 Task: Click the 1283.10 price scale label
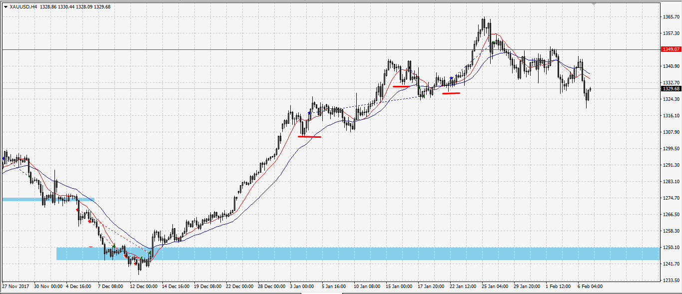(x=671, y=181)
